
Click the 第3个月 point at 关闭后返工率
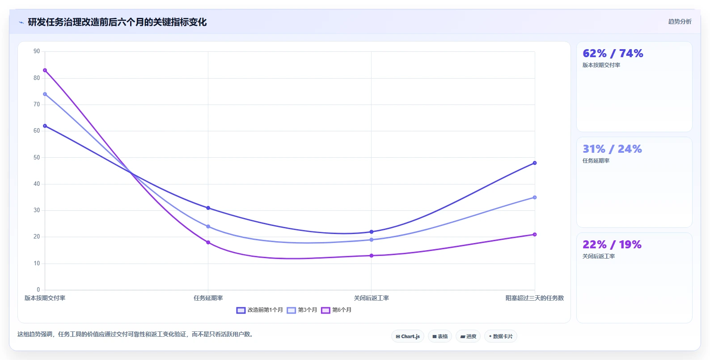(x=371, y=240)
